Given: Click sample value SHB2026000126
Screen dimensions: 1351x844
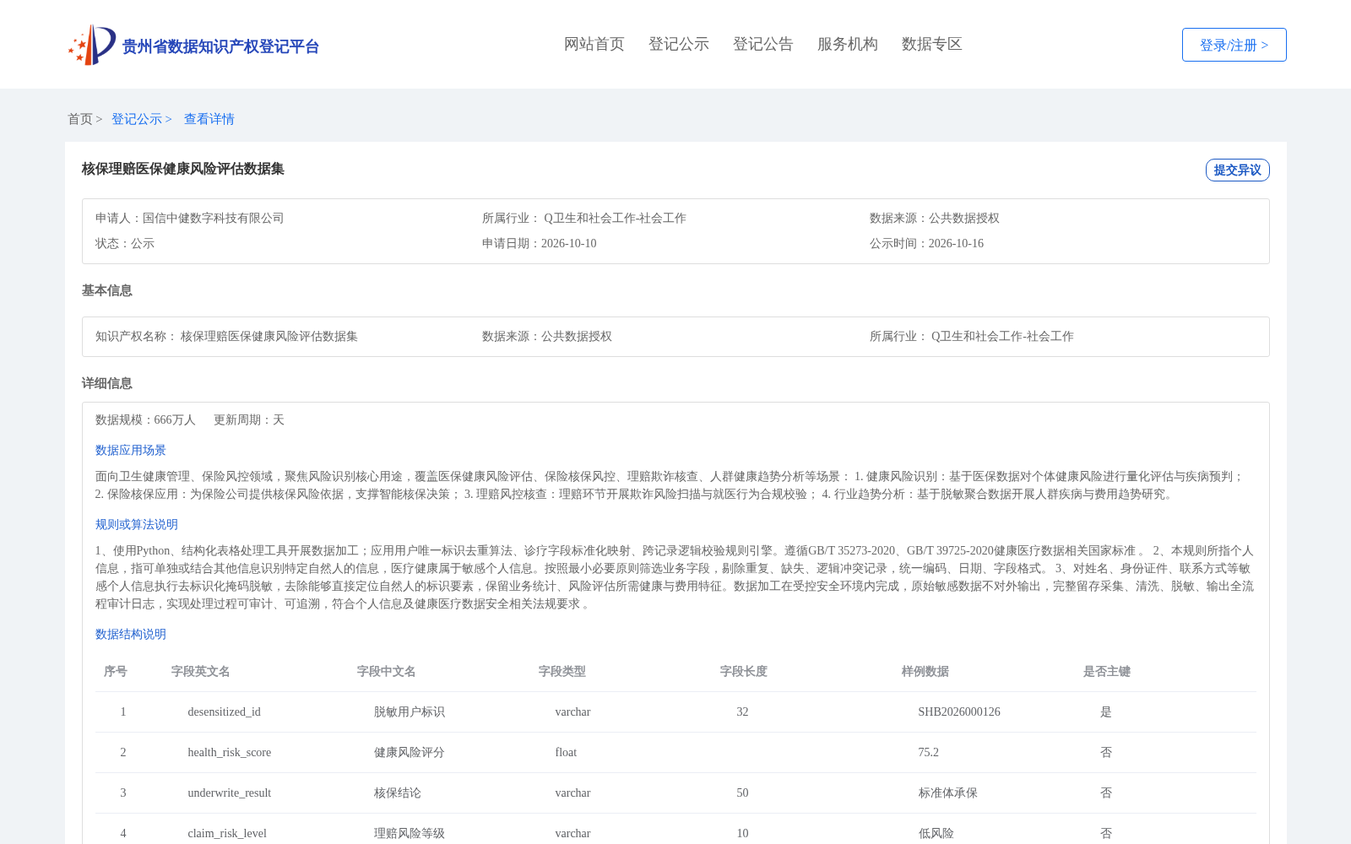Looking at the screenshot, I should (x=959, y=711).
